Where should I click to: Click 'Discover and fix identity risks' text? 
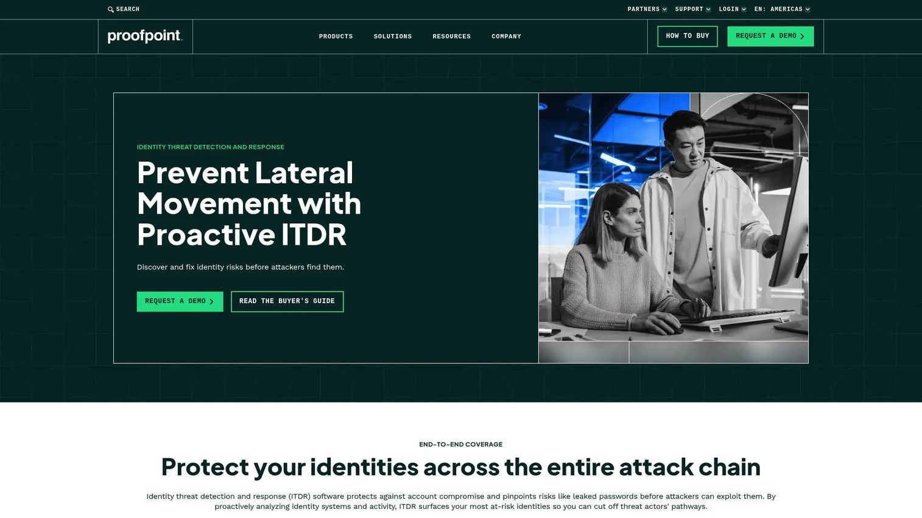(241, 267)
